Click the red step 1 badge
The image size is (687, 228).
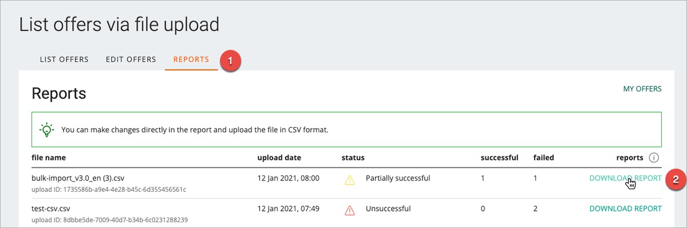(230, 60)
